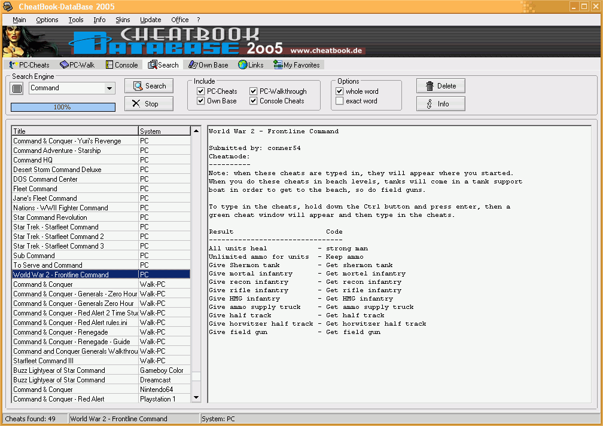This screenshot has width=603, height=426.
Task: Toggle the PC-Walkthrough checkbox
Action: pos(254,91)
